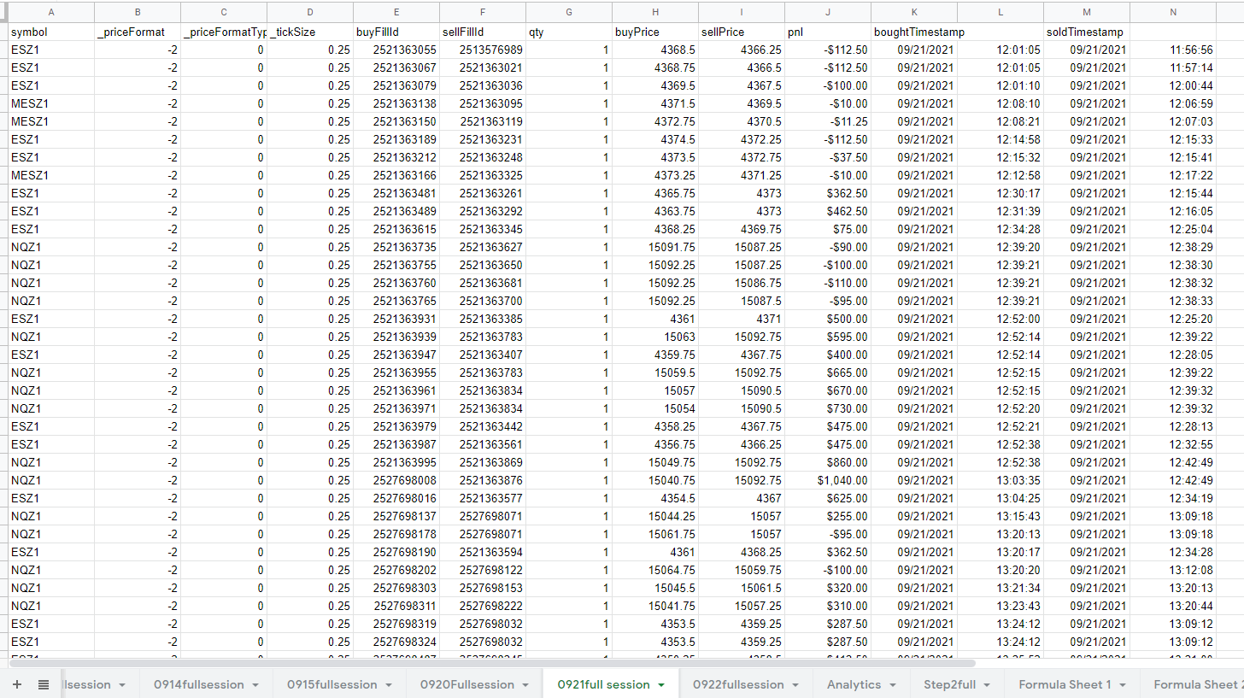Select the 0921full session tab
Image resolution: width=1244 pixels, height=698 pixels.
[603, 684]
